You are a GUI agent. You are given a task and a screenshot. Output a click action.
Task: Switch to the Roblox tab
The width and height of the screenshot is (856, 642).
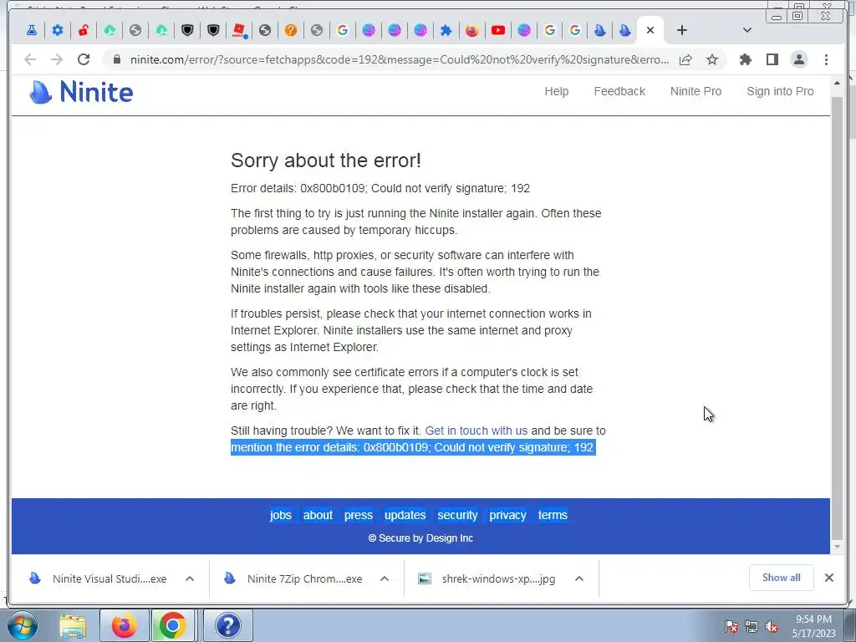(238, 31)
